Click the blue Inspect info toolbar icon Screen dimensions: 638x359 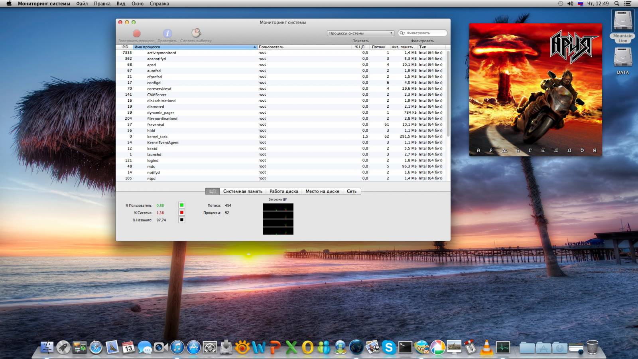pos(167,34)
